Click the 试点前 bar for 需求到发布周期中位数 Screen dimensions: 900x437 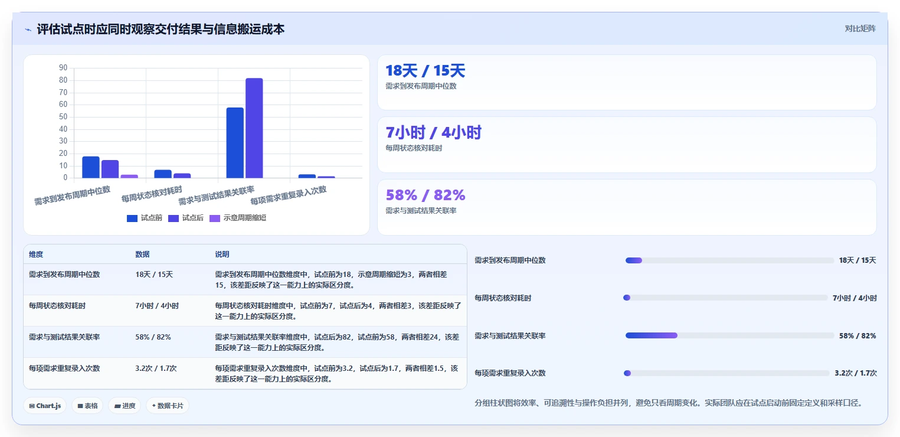click(x=91, y=167)
